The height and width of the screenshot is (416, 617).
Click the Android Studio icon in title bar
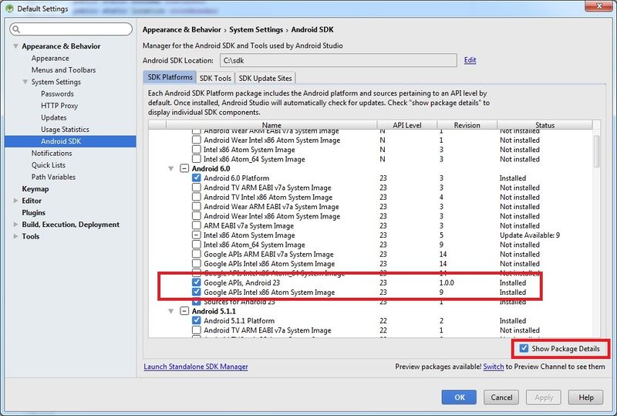[10, 8]
